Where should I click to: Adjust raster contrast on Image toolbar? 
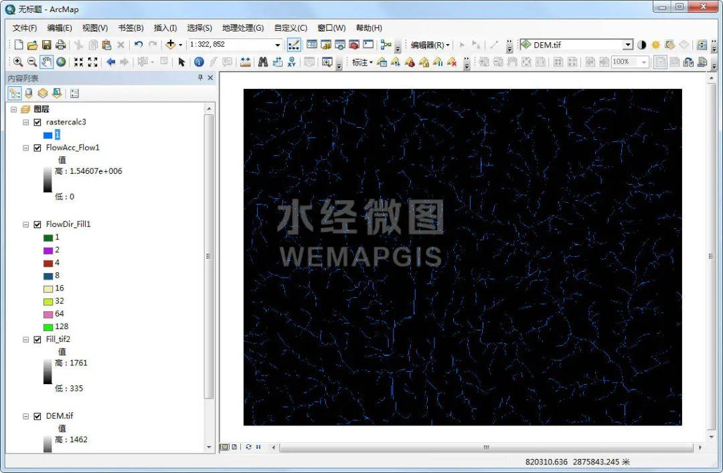641,45
